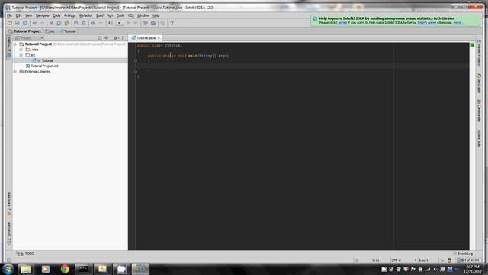Collapse the src folder node
This screenshot has width=488, height=275.
[21, 55]
